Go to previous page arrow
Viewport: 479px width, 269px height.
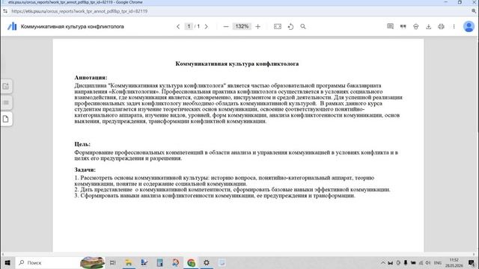point(178,27)
